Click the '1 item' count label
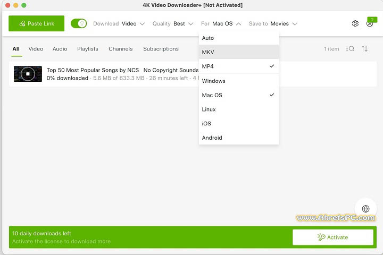The image size is (383, 255). 331,49
